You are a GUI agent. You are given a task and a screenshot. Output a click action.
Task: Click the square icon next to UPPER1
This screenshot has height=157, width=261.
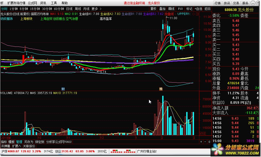point(197,14)
